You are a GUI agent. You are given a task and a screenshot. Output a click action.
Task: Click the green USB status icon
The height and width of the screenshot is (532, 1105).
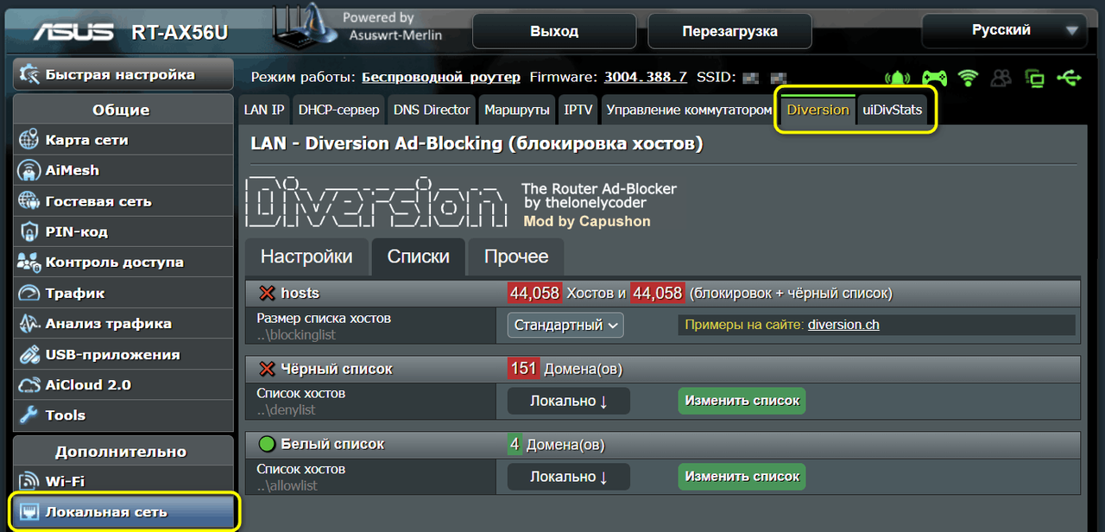(x=1069, y=78)
